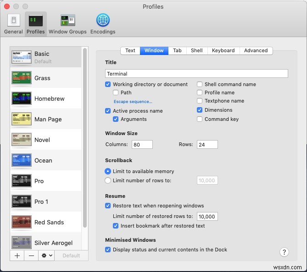The width and height of the screenshot is (307, 272).
Task: Switch to the Advanced tab
Action: pos(256,50)
